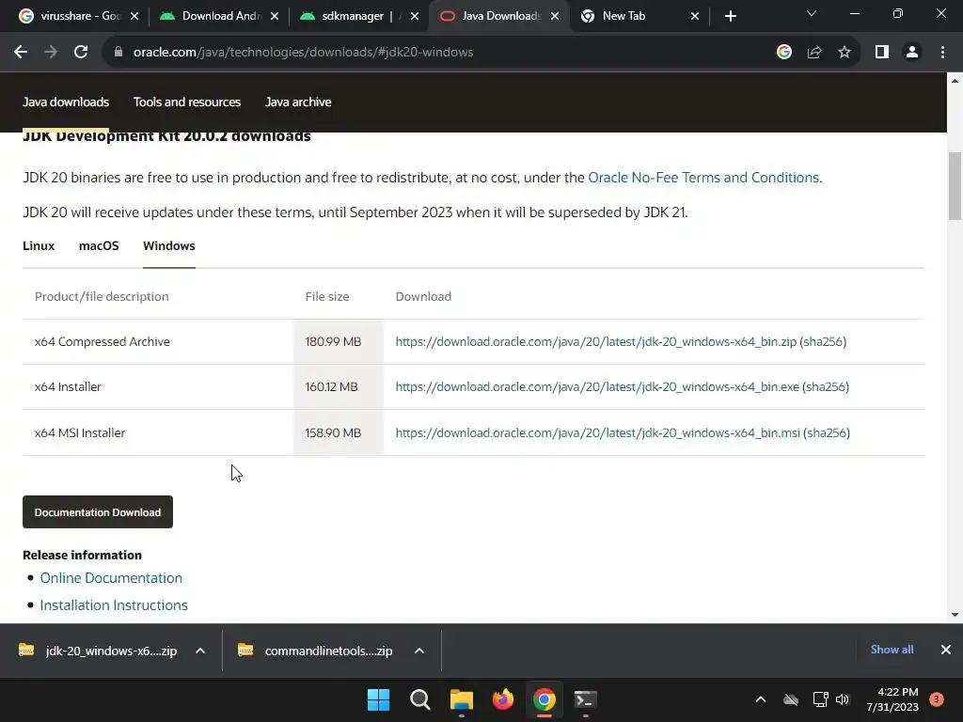Expand options for jdk-20_windows download
The height and width of the screenshot is (722, 963).
tap(200, 651)
